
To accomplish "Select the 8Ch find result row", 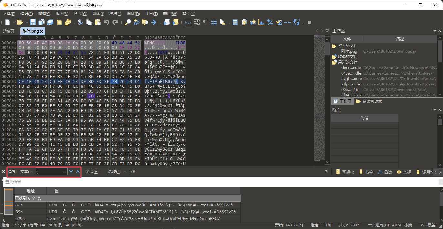I will (127, 205).
